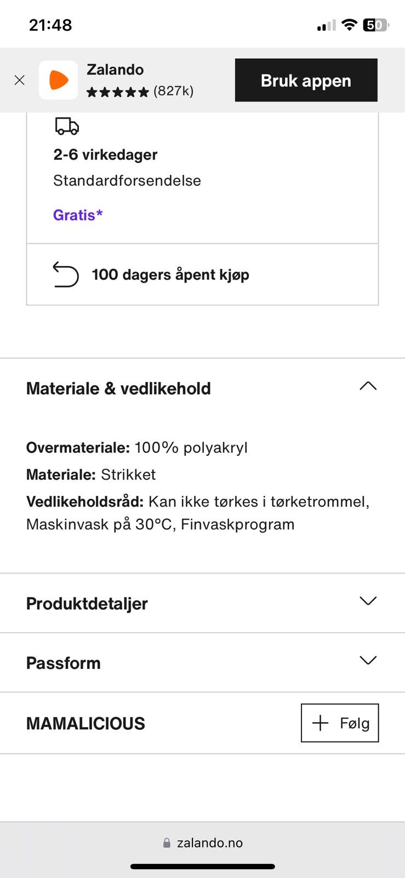Tap the purple Gratis* shipping link

click(78, 215)
